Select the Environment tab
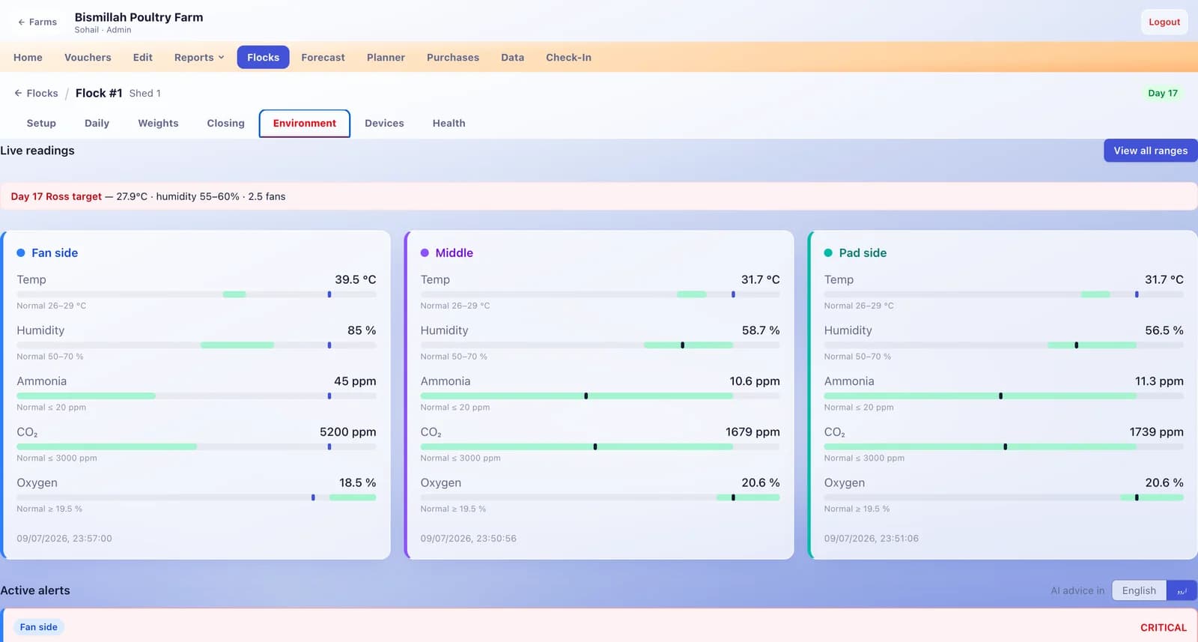The height and width of the screenshot is (642, 1198). click(x=305, y=124)
